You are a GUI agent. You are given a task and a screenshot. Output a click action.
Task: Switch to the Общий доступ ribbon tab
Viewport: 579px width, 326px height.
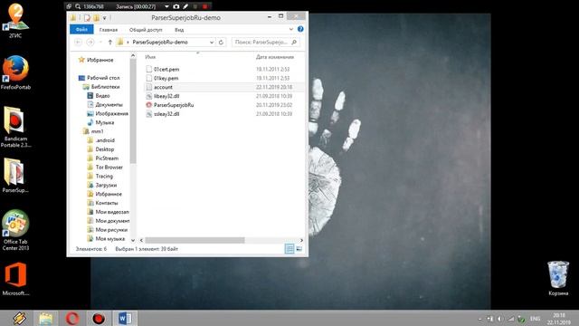pyautogui.click(x=146, y=30)
